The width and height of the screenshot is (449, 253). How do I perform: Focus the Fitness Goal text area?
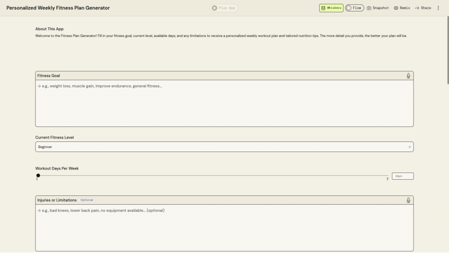224,103
